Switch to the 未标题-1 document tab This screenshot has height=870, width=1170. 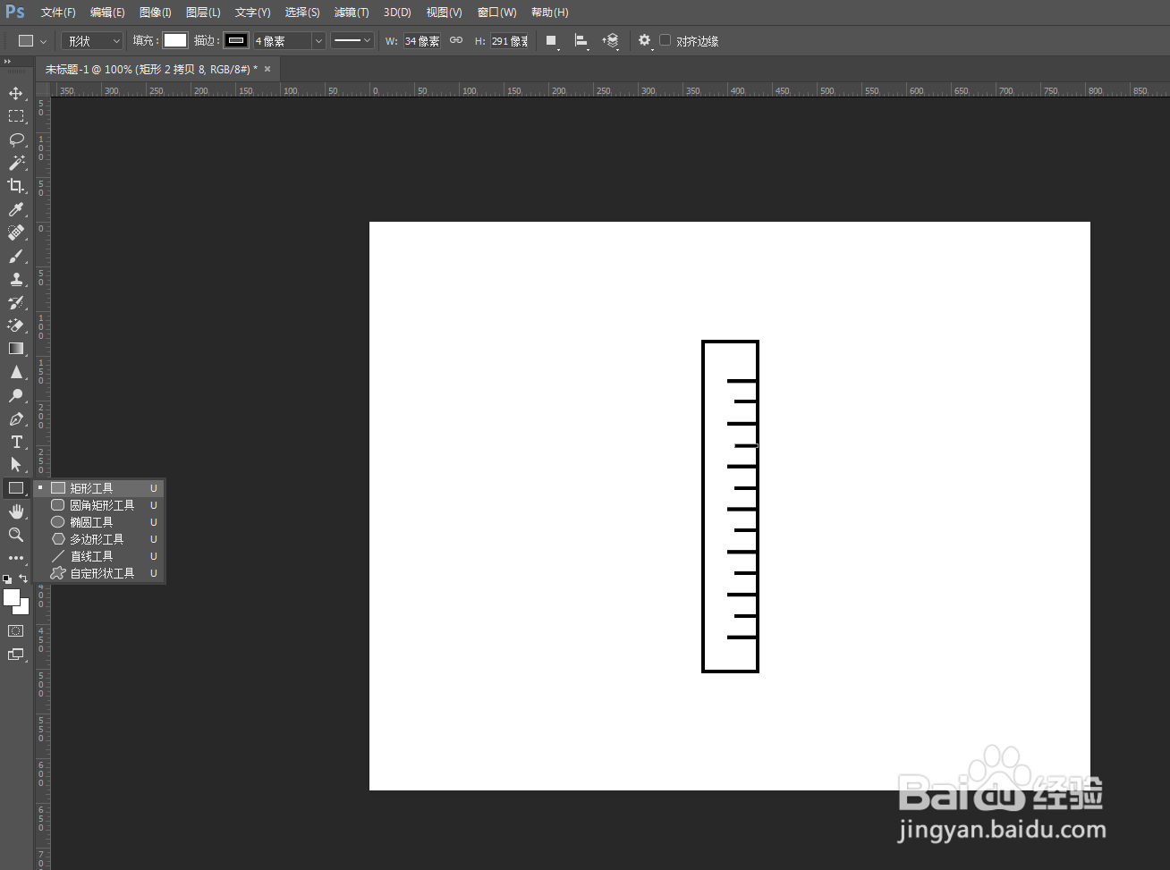click(150, 69)
